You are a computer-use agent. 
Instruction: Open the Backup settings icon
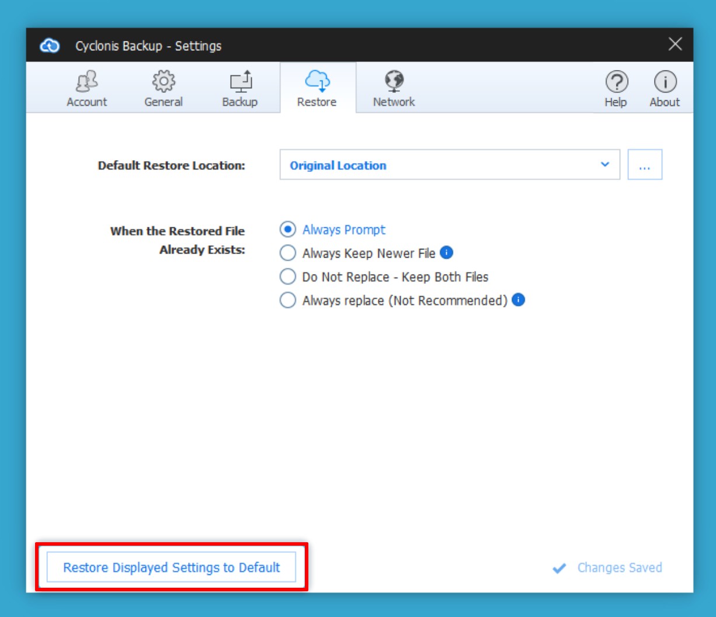(x=240, y=81)
